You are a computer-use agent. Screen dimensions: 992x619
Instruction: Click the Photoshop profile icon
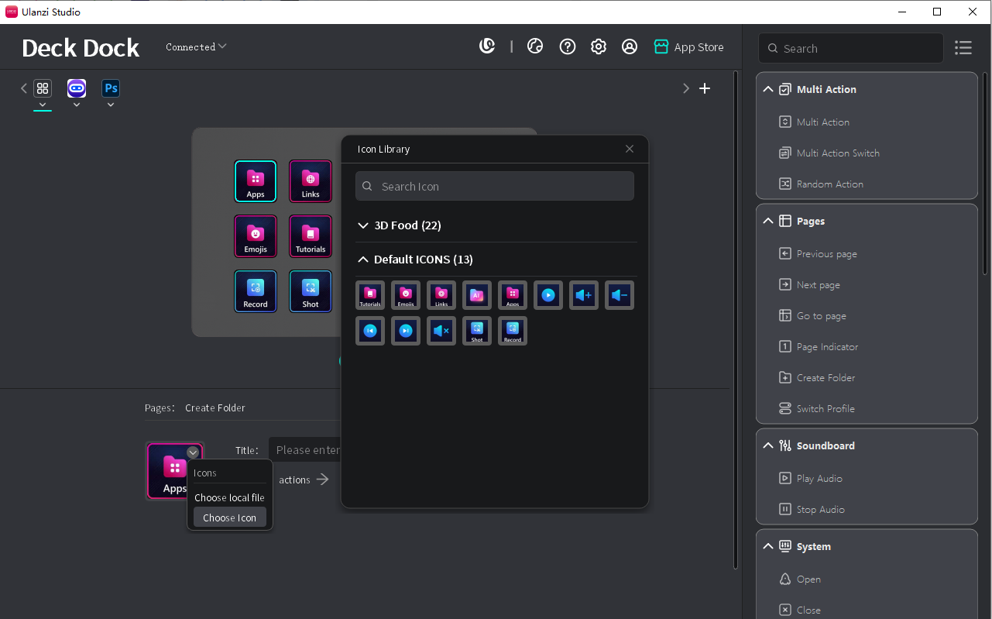111,88
